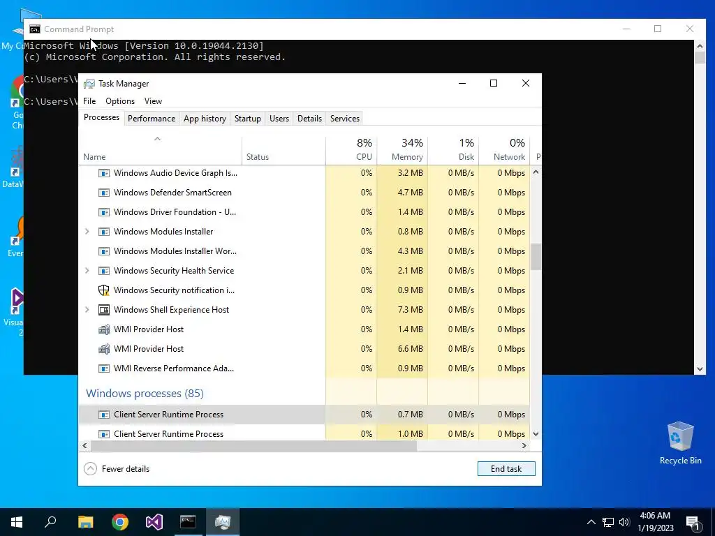This screenshot has height=536, width=715.
Task: Open Visual Studio from the taskbar
Action: click(x=154, y=522)
